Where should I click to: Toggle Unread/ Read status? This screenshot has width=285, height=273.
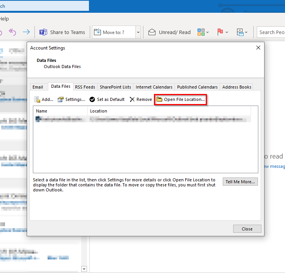(x=169, y=32)
